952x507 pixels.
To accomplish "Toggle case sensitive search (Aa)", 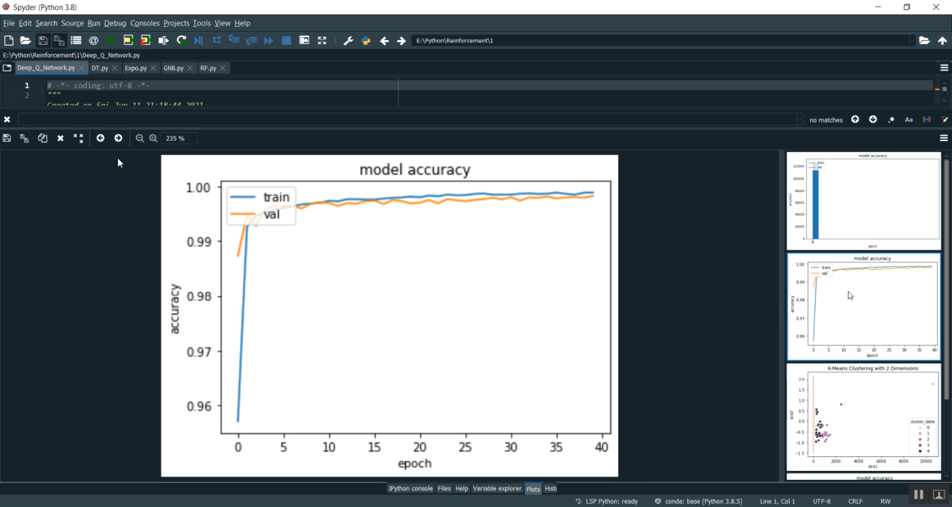I will point(909,120).
